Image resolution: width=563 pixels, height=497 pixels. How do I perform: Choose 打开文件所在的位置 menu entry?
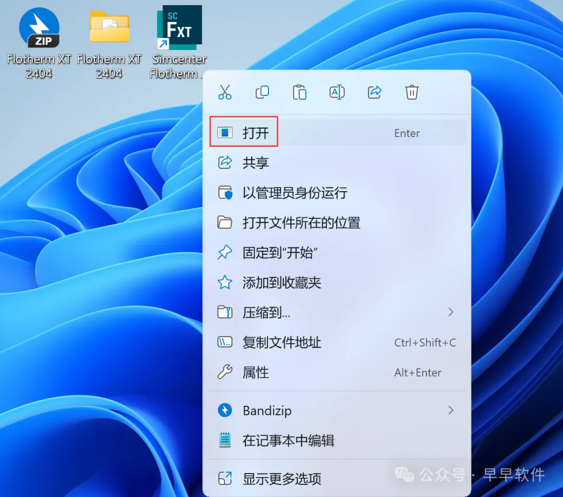[x=337, y=222]
